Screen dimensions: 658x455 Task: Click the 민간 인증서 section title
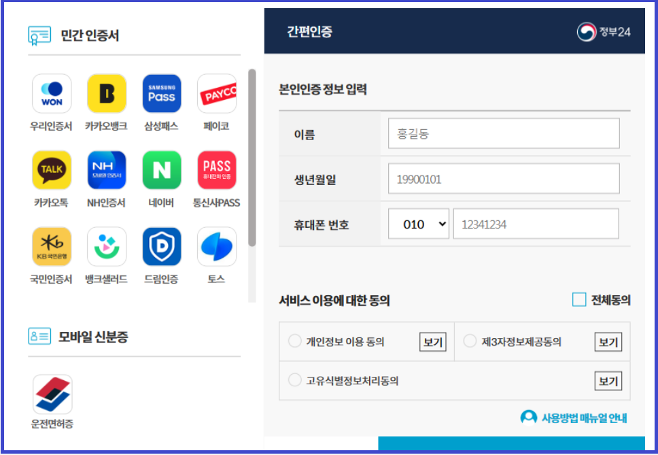90,35
